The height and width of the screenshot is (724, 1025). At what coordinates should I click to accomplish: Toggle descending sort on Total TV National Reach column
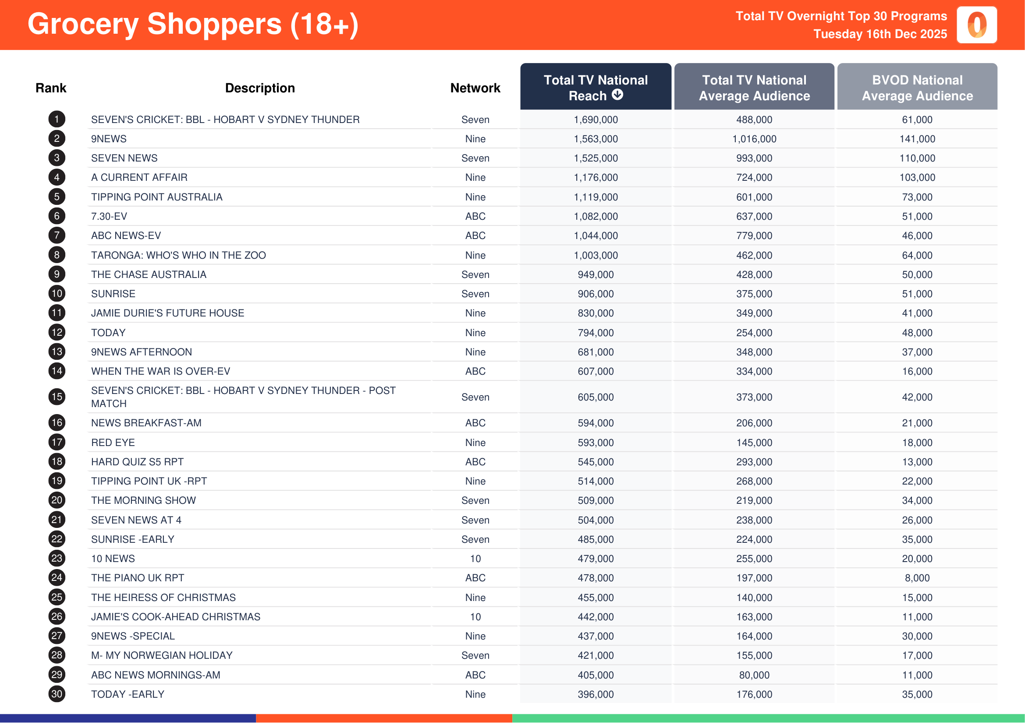tap(596, 88)
